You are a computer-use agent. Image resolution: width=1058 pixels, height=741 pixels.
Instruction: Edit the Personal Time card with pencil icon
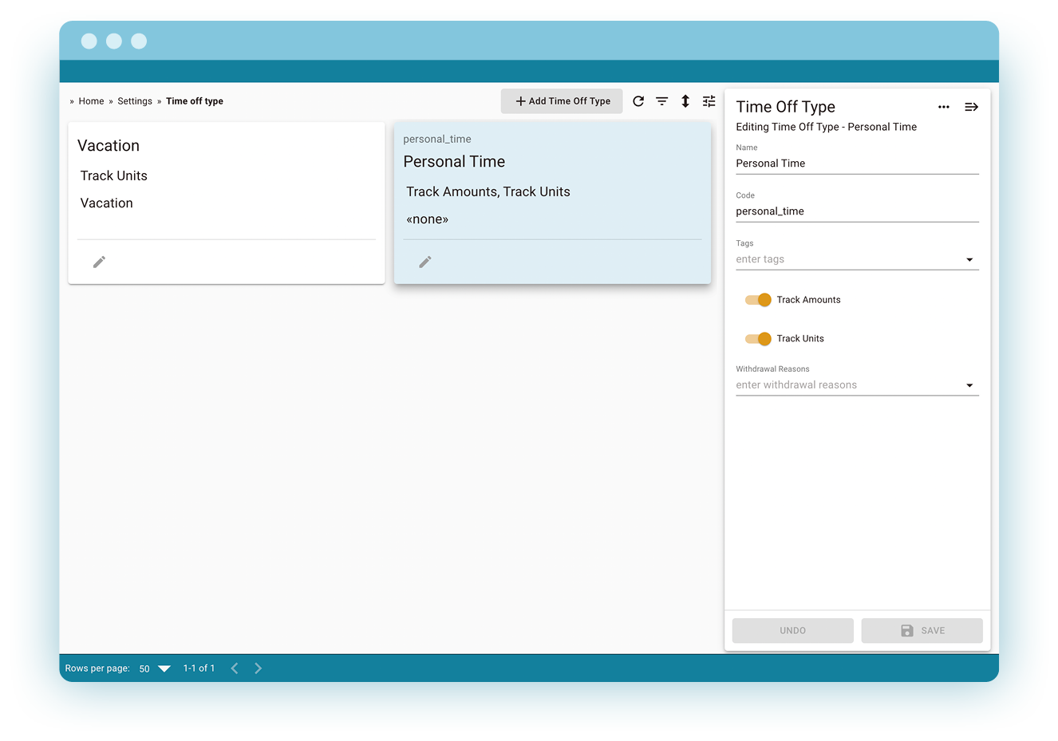point(424,262)
